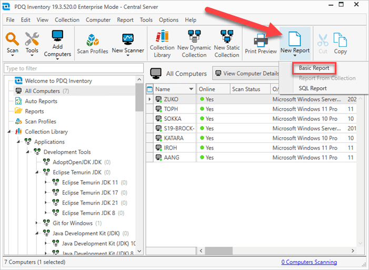
Task: Open the View menu
Action: pos(42,20)
